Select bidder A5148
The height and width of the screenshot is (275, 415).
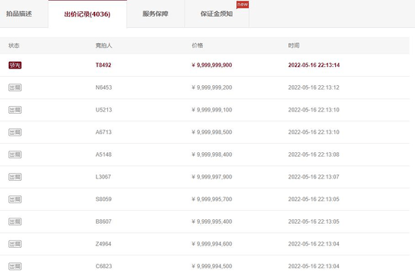103,154
